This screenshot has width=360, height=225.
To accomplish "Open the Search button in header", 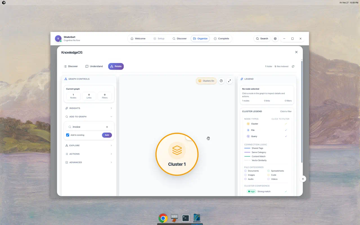I will click(262, 39).
